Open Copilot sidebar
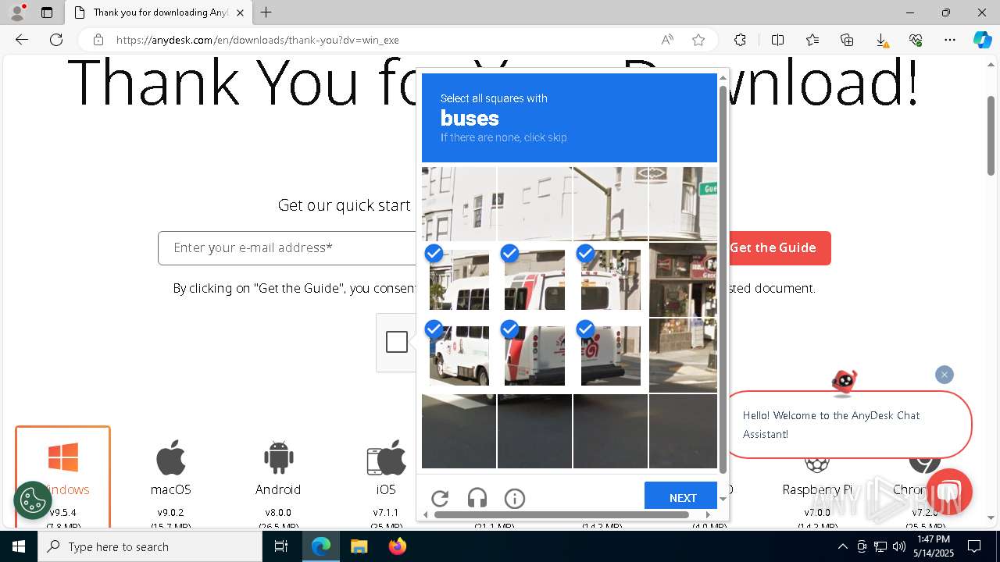1000x562 pixels. 982,40
